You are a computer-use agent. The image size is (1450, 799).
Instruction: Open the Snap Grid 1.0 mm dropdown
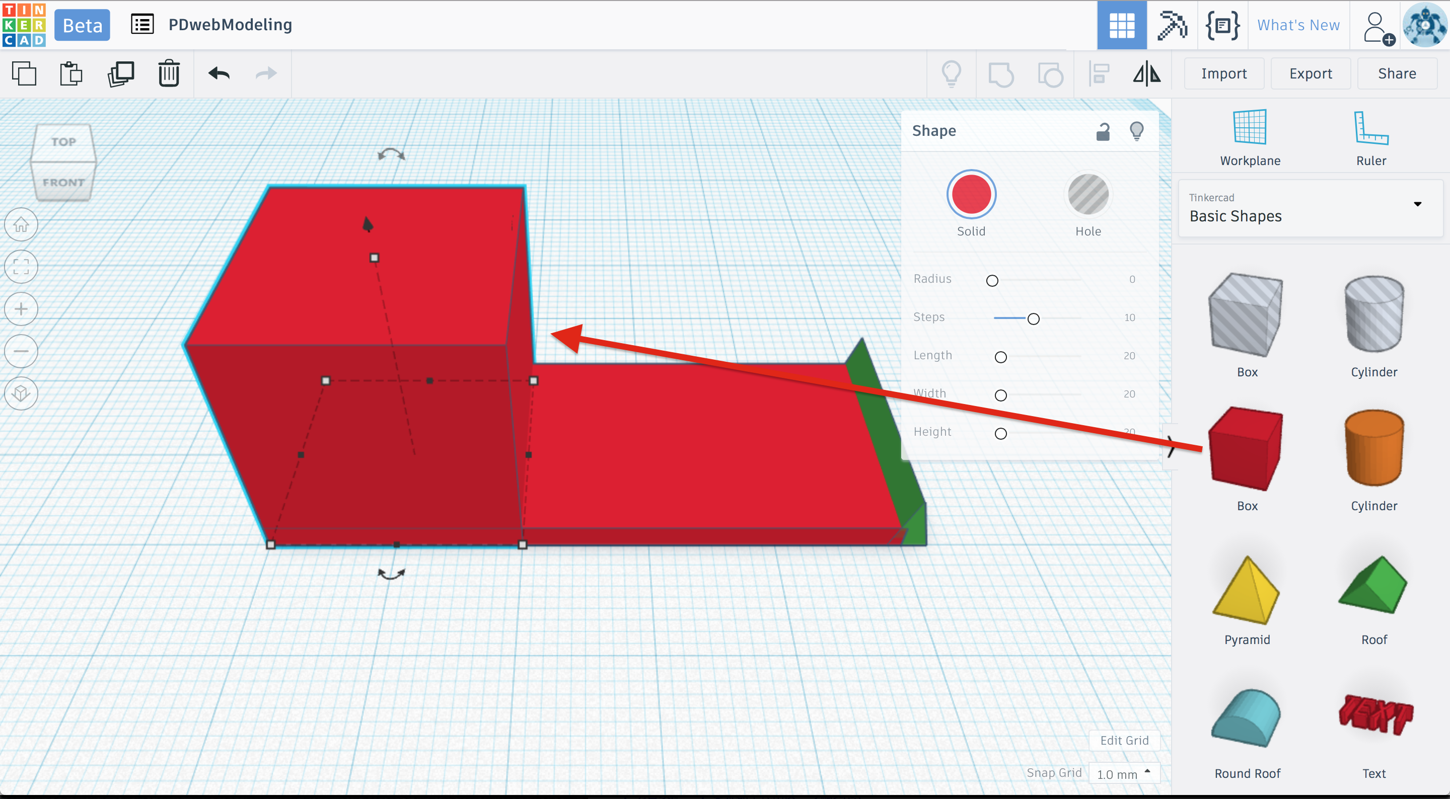pos(1124,774)
